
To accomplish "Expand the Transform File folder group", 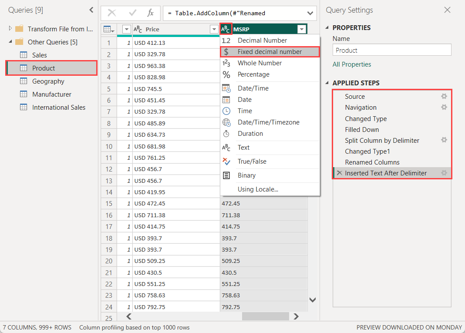I will (x=10, y=28).
